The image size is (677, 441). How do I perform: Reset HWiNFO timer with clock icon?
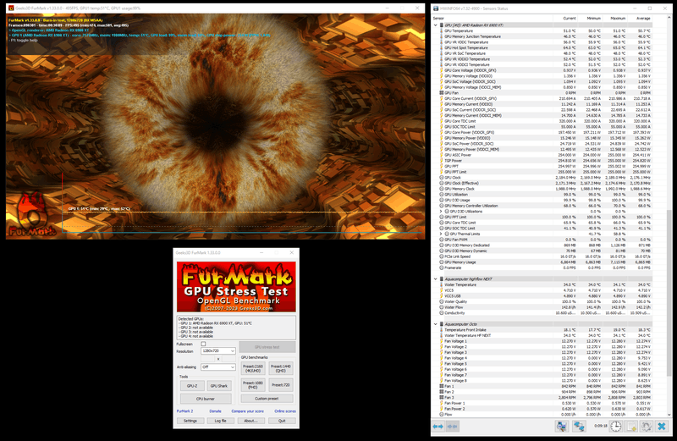point(615,427)
